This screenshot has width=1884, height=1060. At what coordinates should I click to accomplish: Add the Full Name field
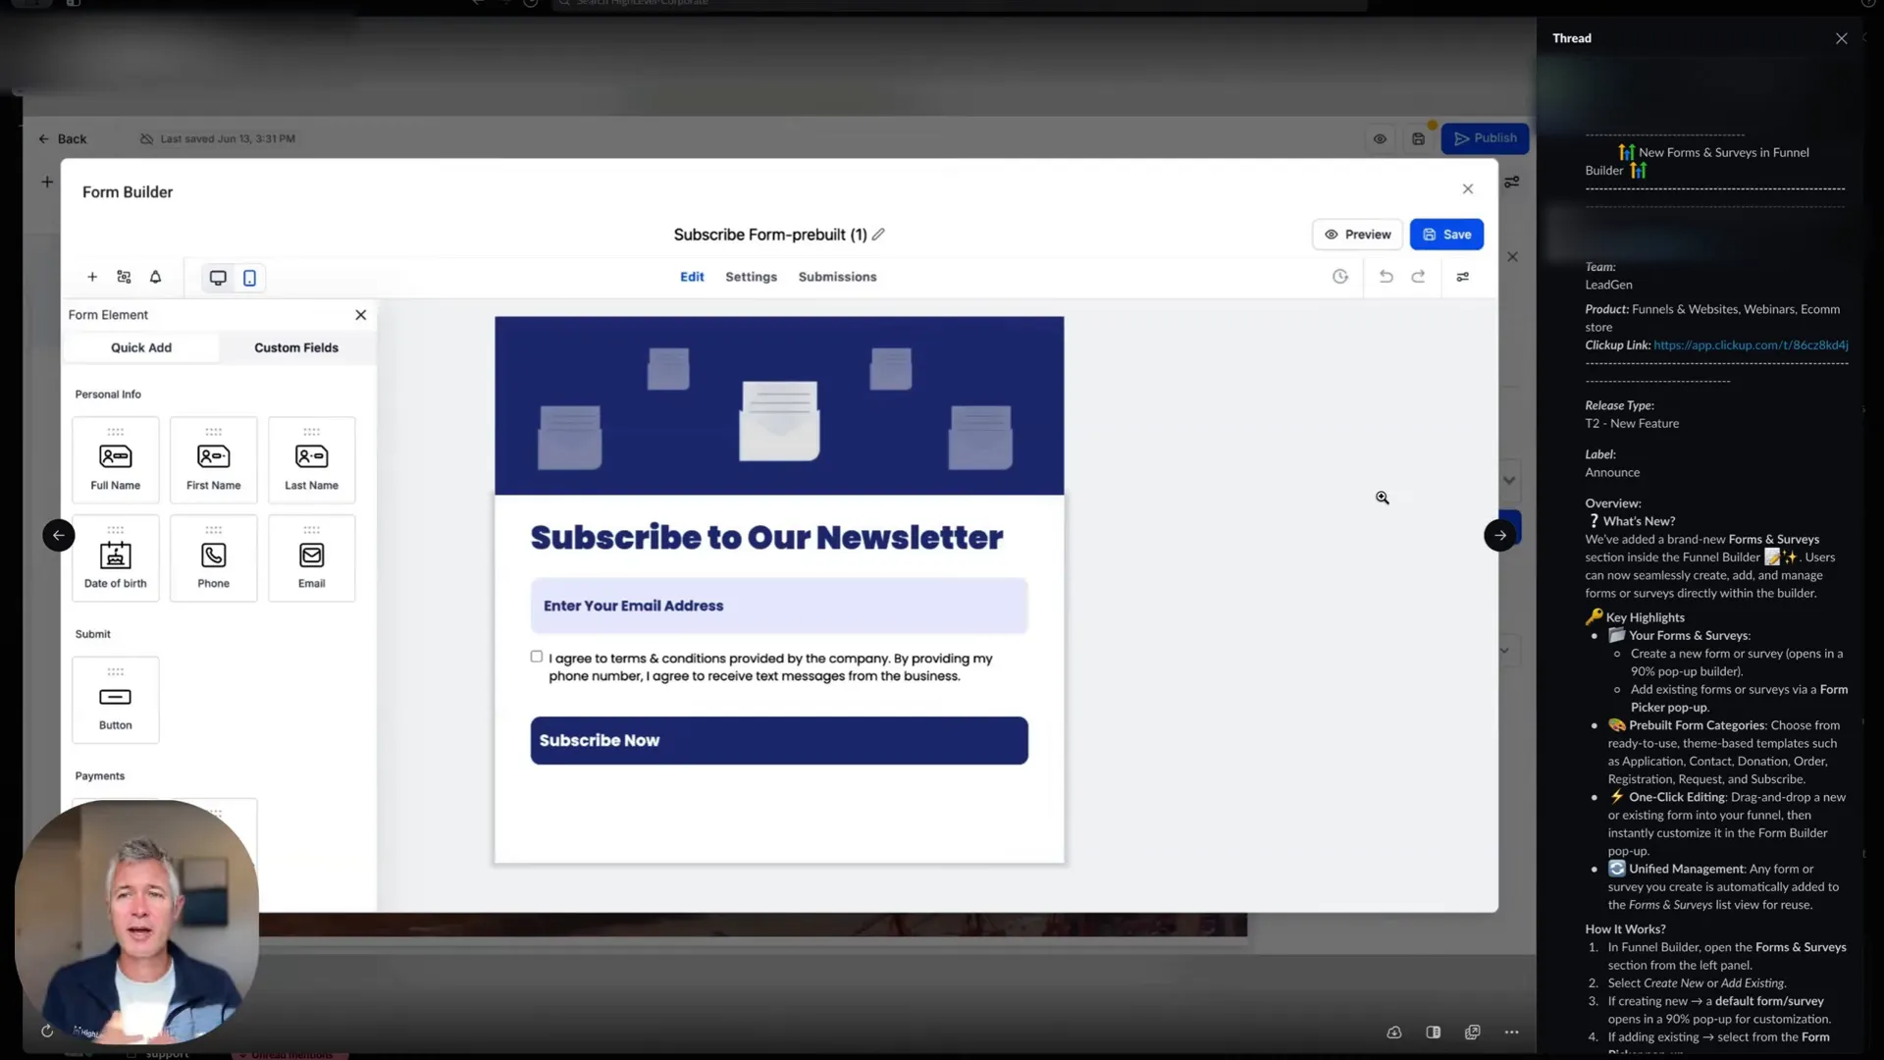116,459
